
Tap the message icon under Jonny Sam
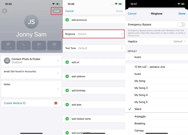coord(8,45)
